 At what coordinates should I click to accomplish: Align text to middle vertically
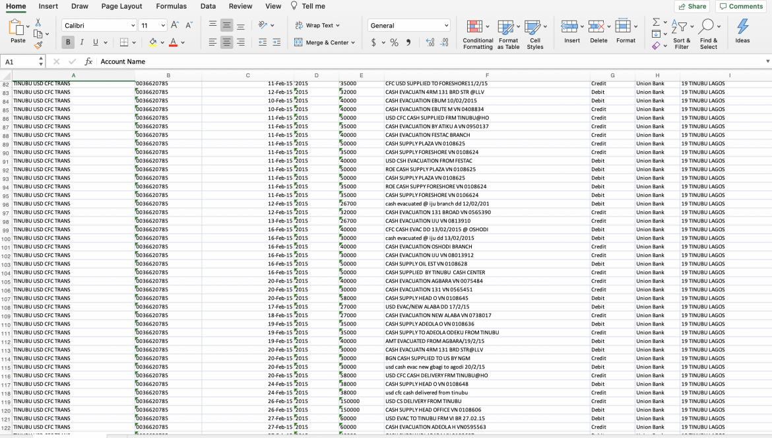pyautogui.click(x=226, y=24)
